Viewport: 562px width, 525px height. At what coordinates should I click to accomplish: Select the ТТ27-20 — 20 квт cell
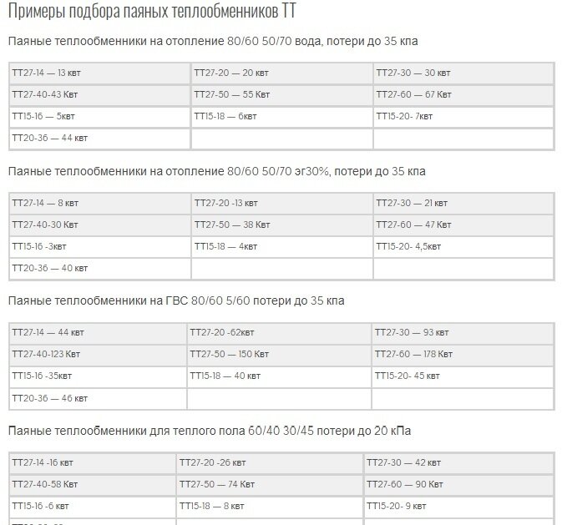click(x=281, y=73)
